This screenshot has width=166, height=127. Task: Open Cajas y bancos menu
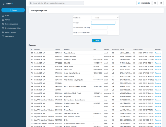point(10,32)
